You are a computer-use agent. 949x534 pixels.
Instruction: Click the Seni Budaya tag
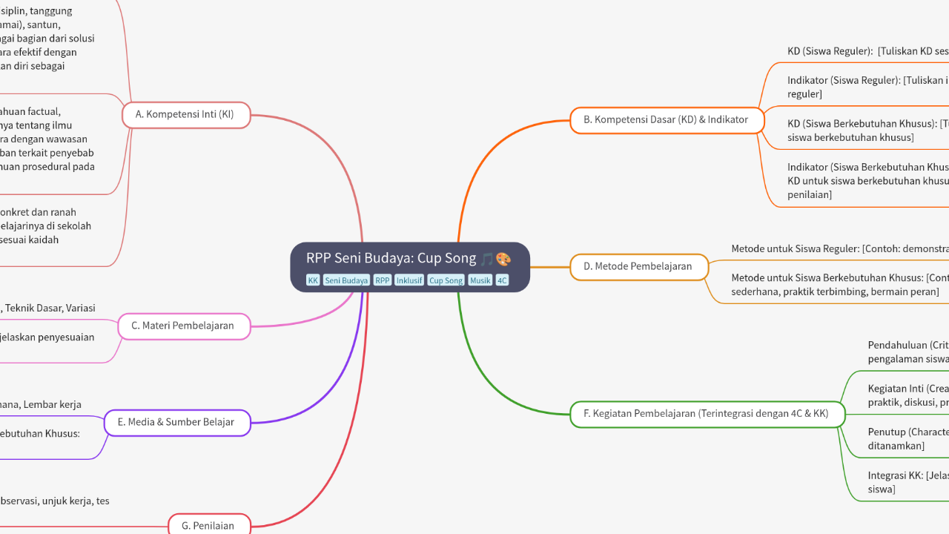346,280
